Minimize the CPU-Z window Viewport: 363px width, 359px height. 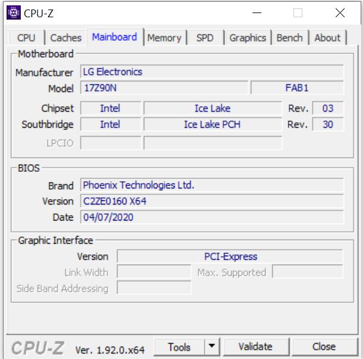tap(257, 12)
